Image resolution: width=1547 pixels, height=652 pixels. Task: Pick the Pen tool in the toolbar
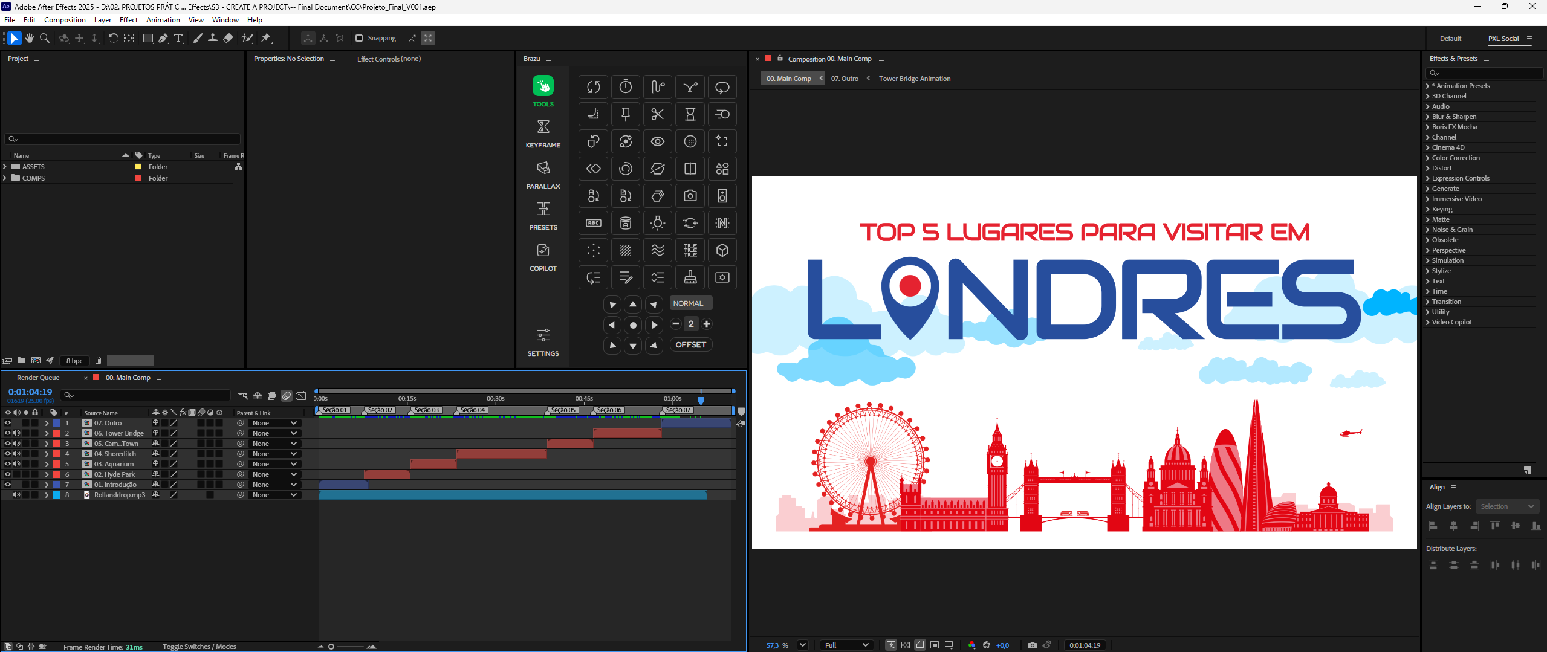tap(163, 38)
